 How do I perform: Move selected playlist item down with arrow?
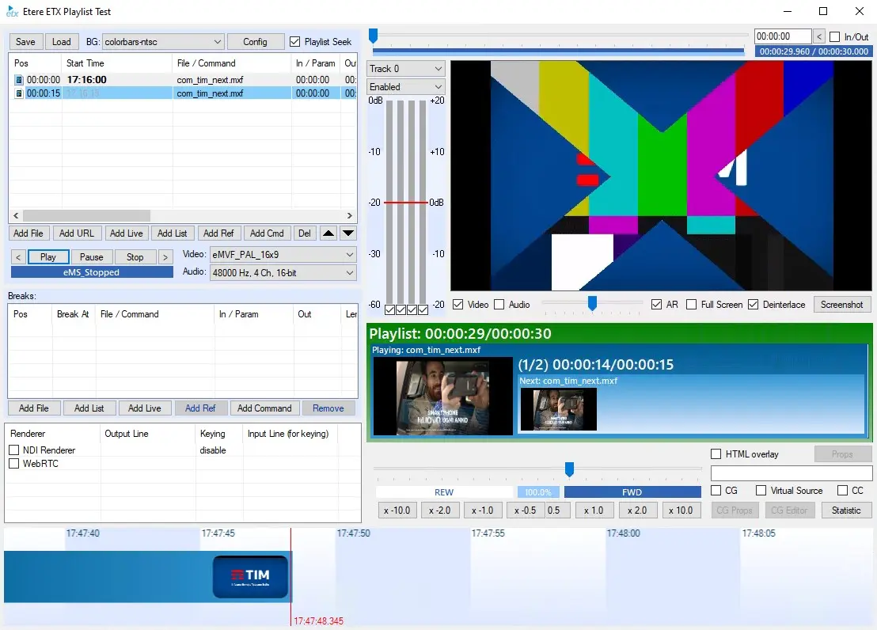[348, 233]
